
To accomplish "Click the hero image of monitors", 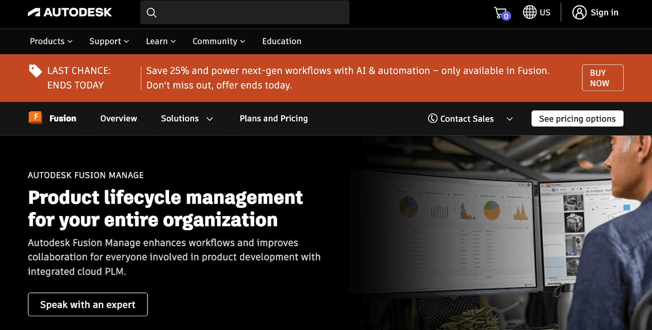I will 500,232.
